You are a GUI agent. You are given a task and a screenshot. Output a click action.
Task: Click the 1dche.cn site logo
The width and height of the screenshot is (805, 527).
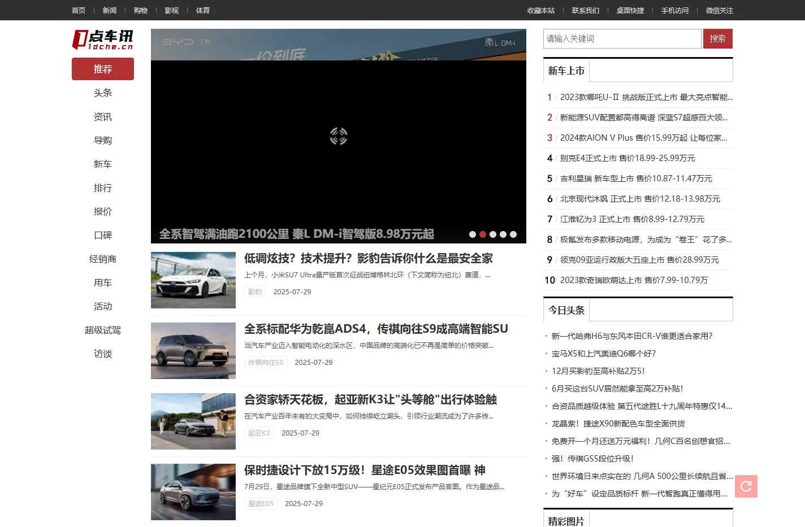click(102, 40)
